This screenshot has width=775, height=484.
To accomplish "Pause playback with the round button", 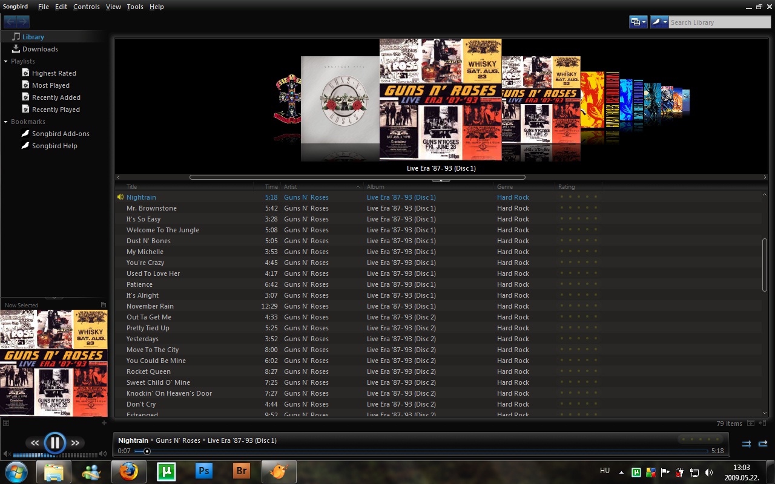I will point(54,443).
